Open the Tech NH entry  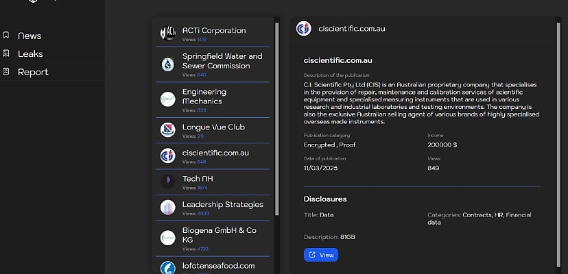(213, 182)
